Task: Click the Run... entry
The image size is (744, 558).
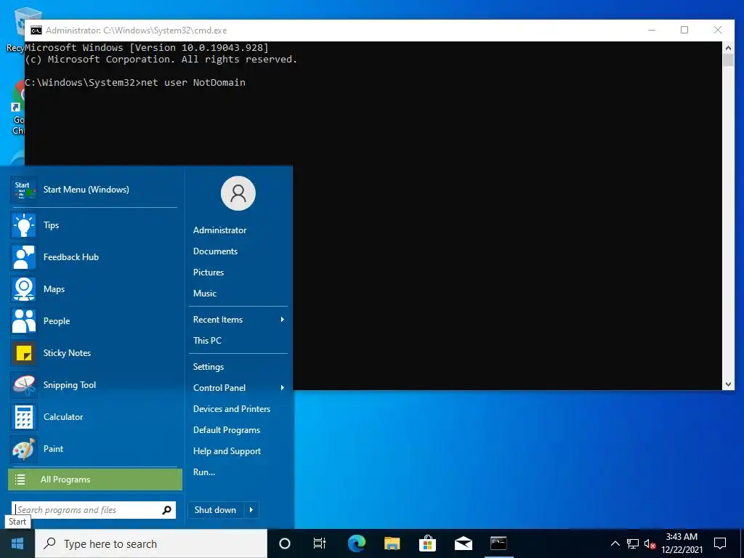Action: click(204, 472)
